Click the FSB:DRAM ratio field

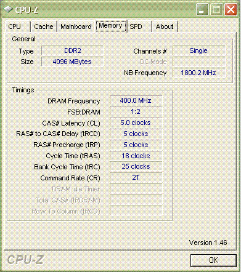(x=136, y=111)
